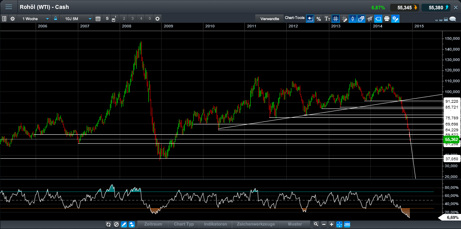This screenshot has width=461, height=229.
Task: Click the buy price 55,380
Action: coord(436,8)
